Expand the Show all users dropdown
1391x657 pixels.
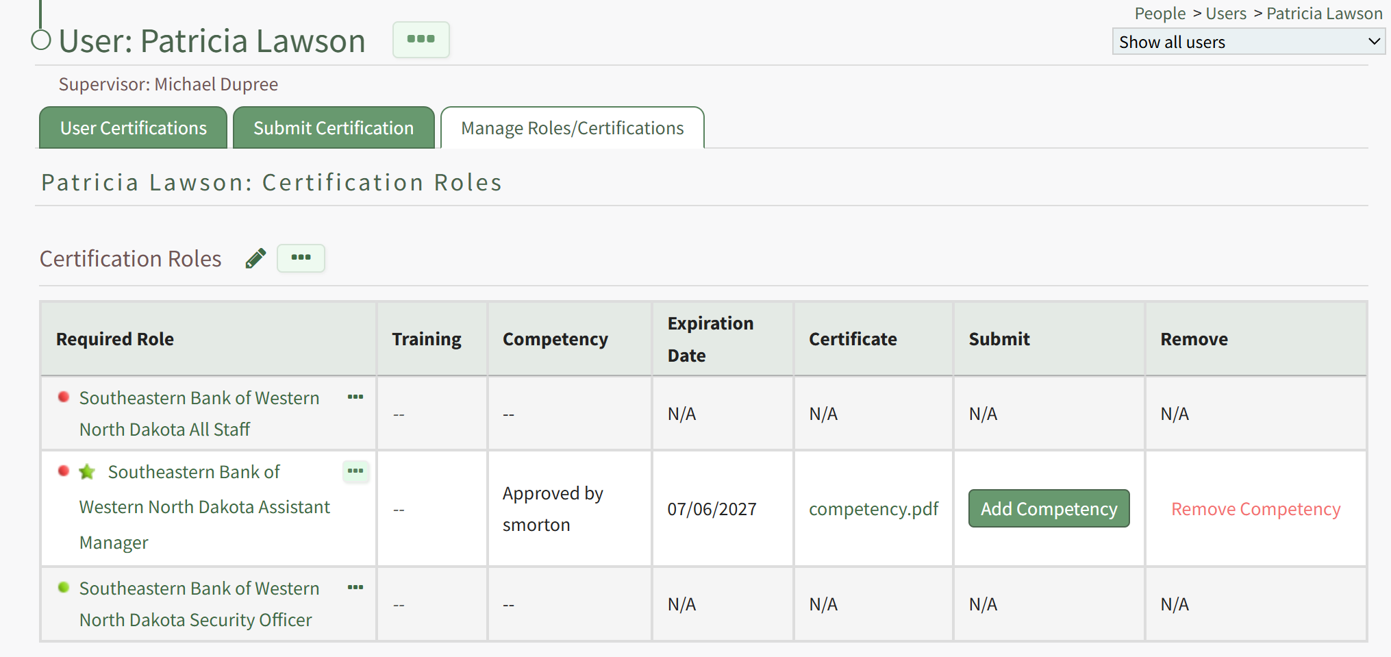click(1248, 42)
